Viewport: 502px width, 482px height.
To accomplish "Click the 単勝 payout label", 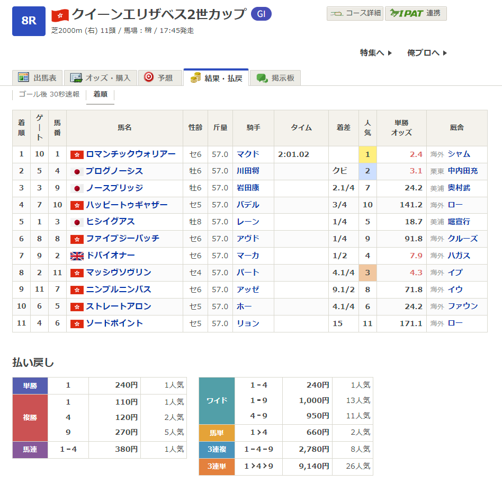I will 30,385.
